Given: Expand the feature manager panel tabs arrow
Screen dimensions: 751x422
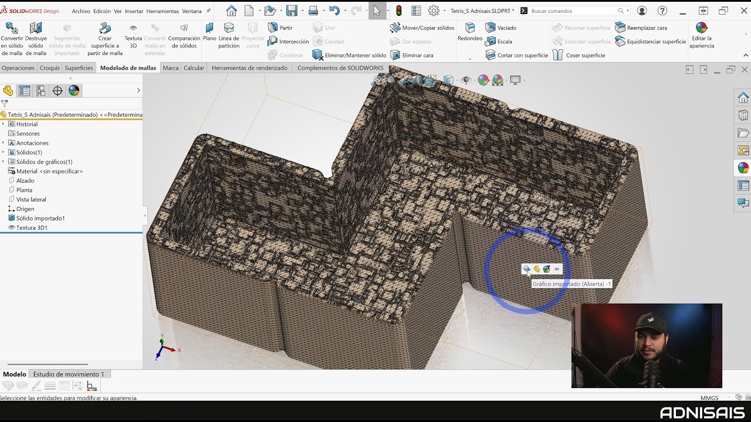Looking at the screenshot, I should (138, 90).
